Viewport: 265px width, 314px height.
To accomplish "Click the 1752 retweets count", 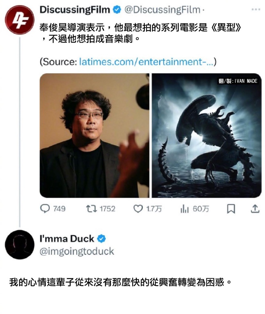I will pos(108,209).
